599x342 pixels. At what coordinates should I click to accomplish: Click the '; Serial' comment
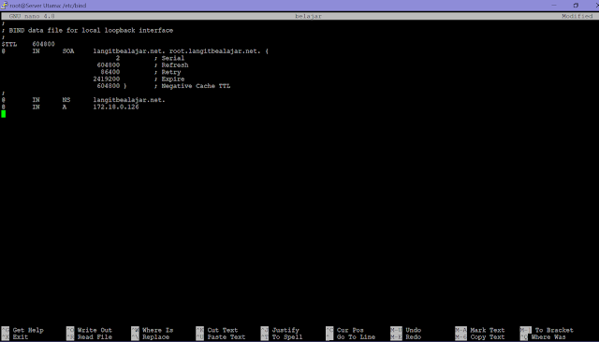tap(169, 58)
